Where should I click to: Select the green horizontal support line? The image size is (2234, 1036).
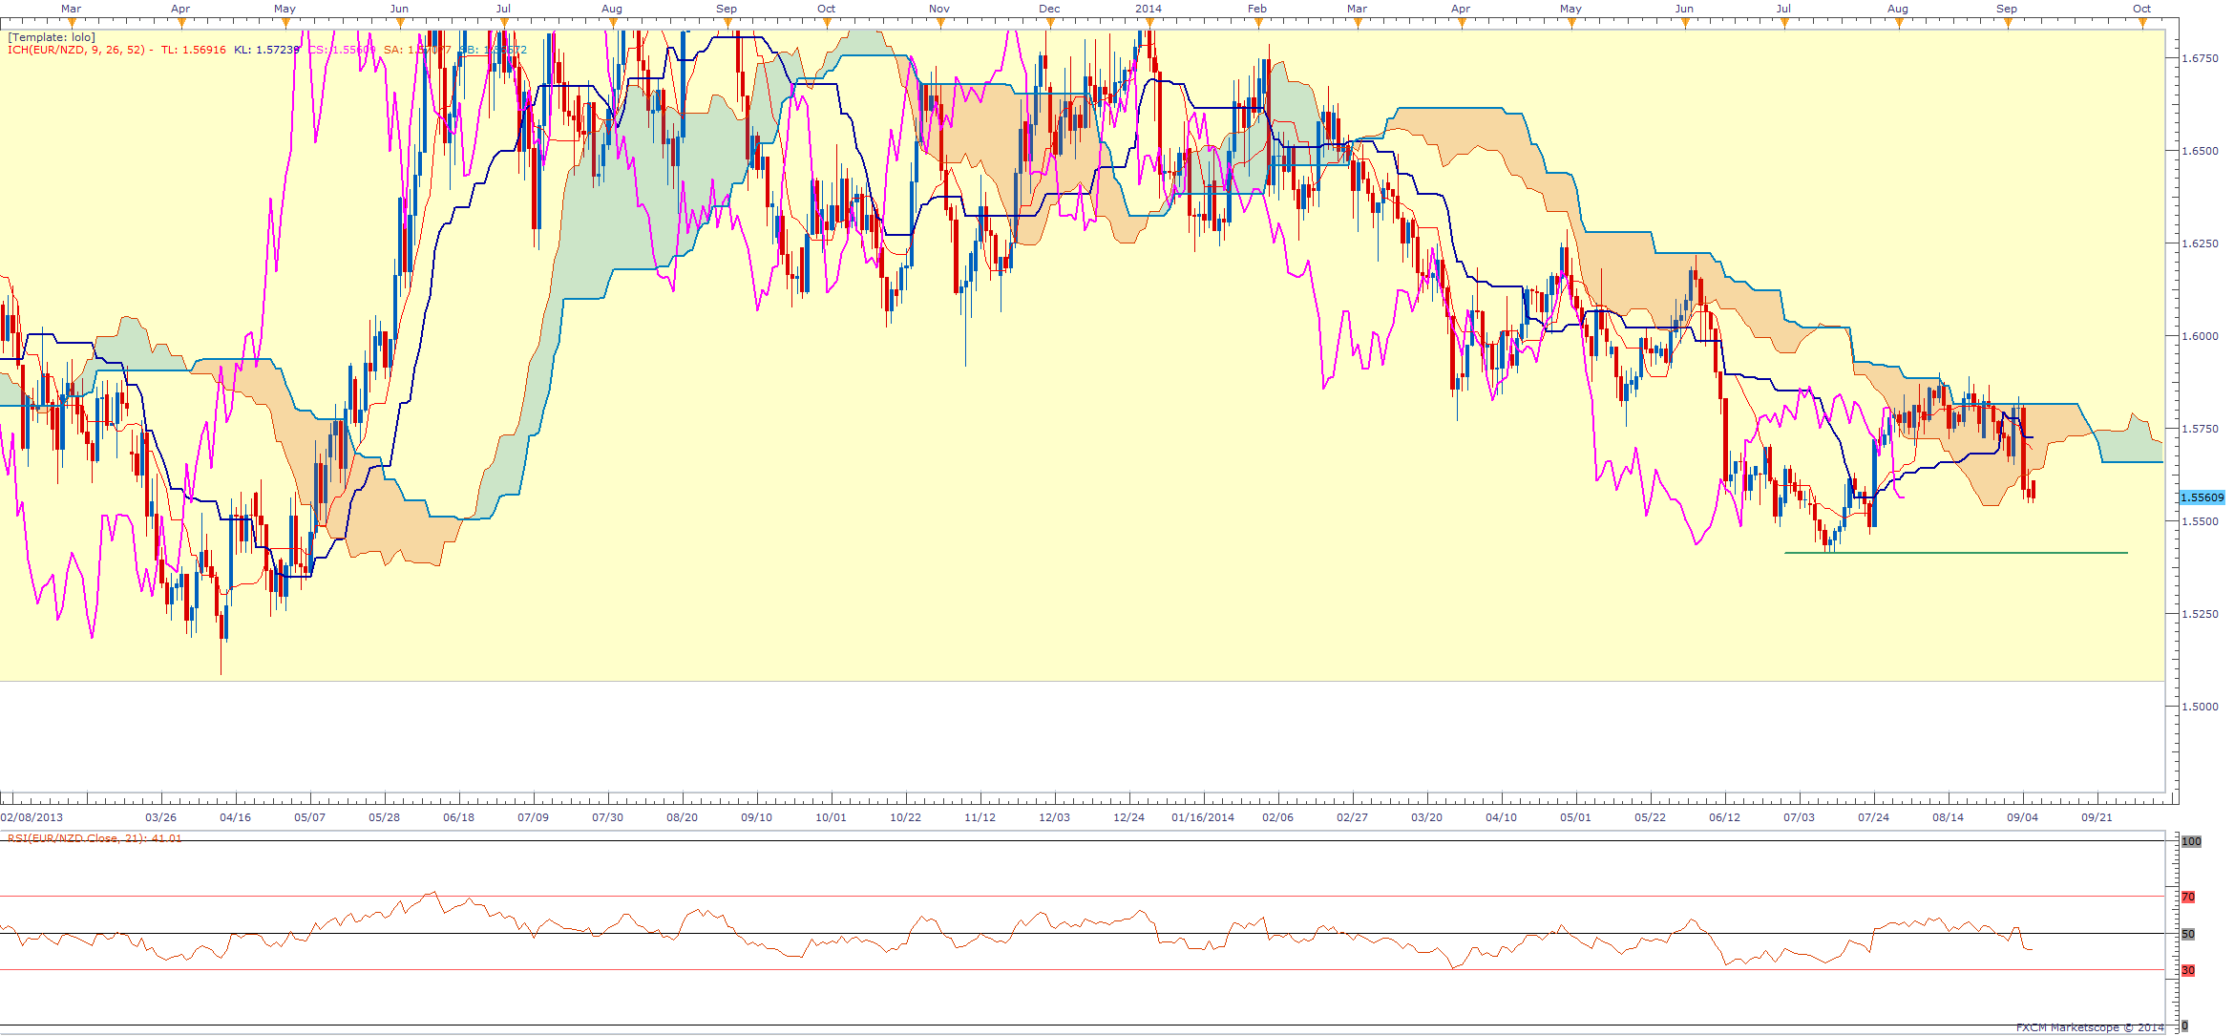tap(1956, 553)
